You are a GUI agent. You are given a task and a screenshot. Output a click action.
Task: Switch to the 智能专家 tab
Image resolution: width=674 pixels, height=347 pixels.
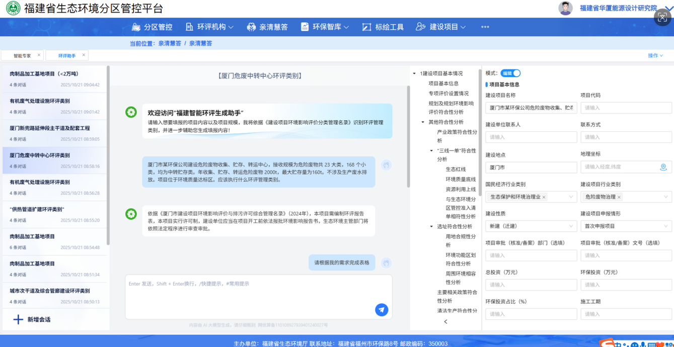[x=22, y=56]
